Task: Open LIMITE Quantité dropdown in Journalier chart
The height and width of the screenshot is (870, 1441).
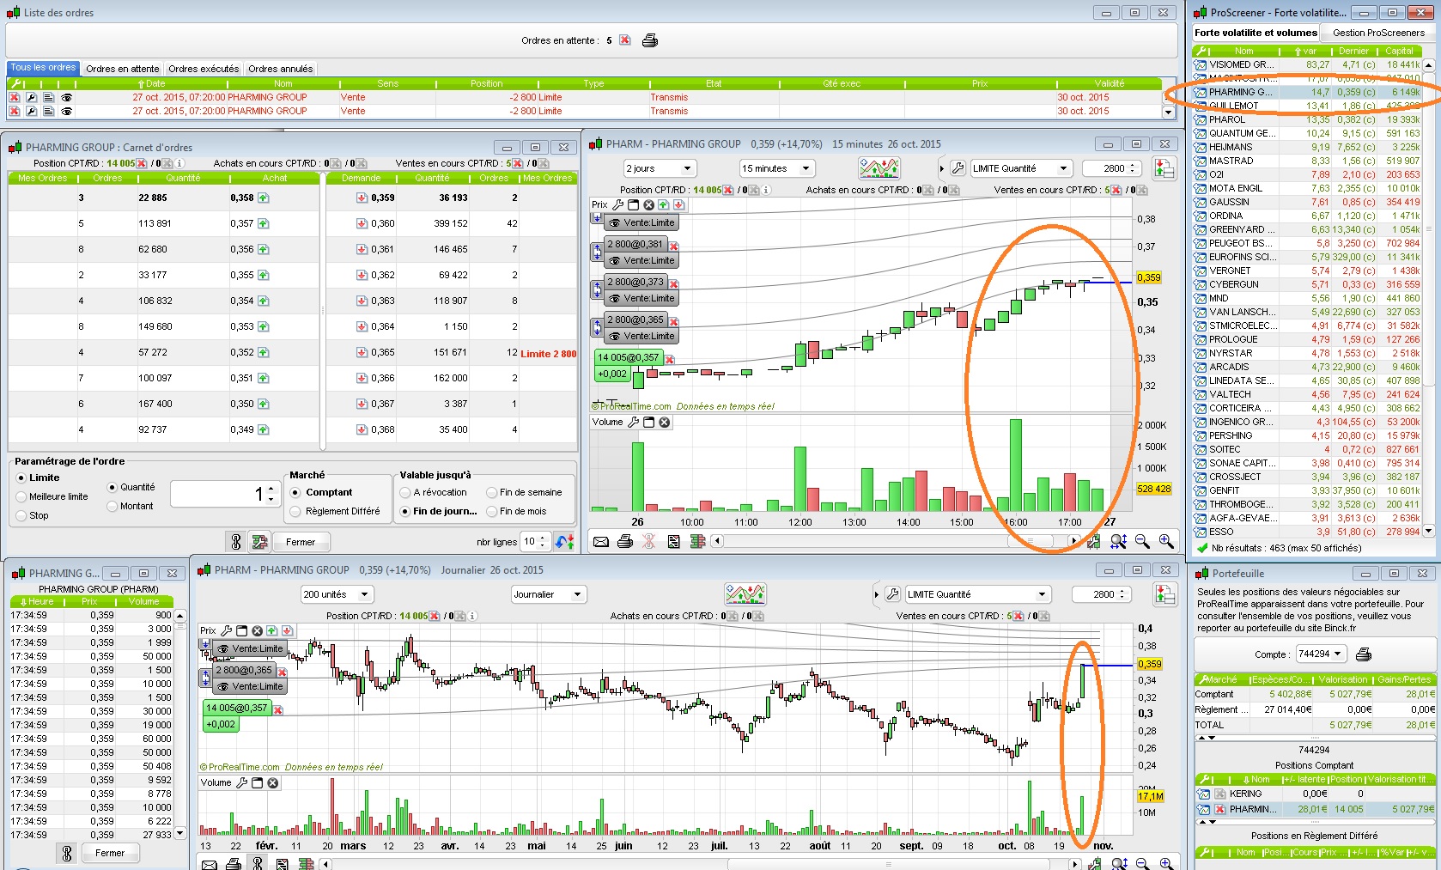Action: click(x=977, y=594)
